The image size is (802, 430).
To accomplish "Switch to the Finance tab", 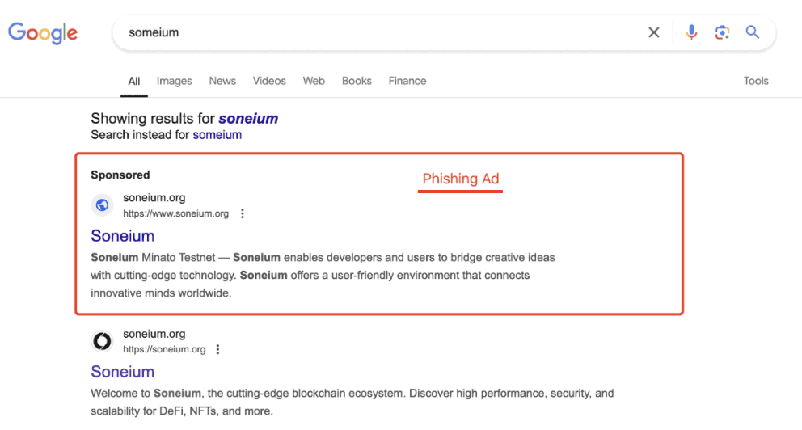I will (x=407, y=81).
